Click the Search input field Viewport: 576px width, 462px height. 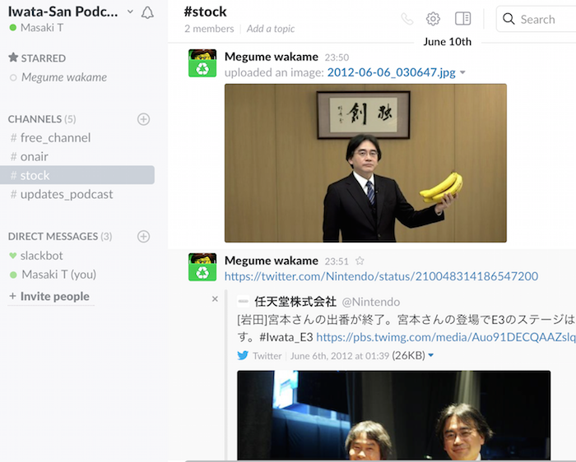pos(536,19)
